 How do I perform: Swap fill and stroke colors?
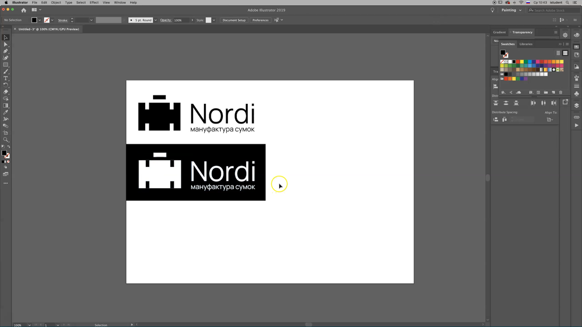(x=9, y=147)
